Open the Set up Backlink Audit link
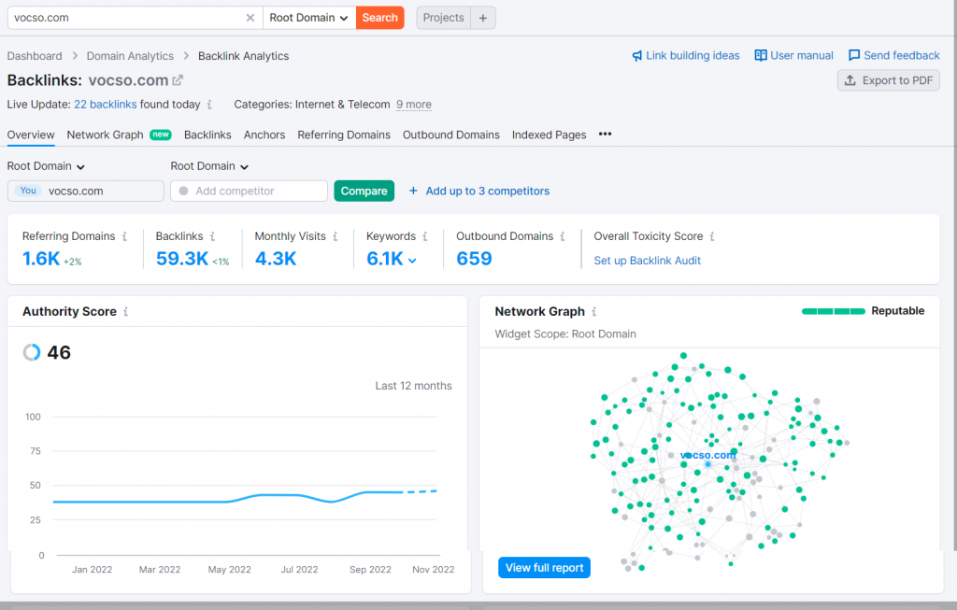The image size is (957, 610). 647,261
